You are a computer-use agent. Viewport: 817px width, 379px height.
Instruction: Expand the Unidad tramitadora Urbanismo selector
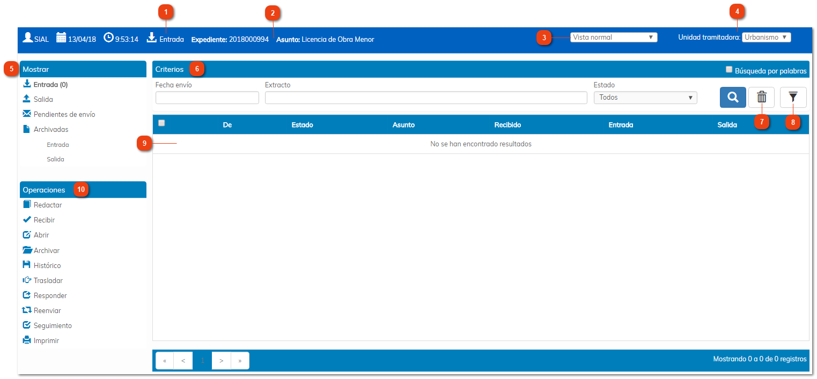click(x=767, y=37)
